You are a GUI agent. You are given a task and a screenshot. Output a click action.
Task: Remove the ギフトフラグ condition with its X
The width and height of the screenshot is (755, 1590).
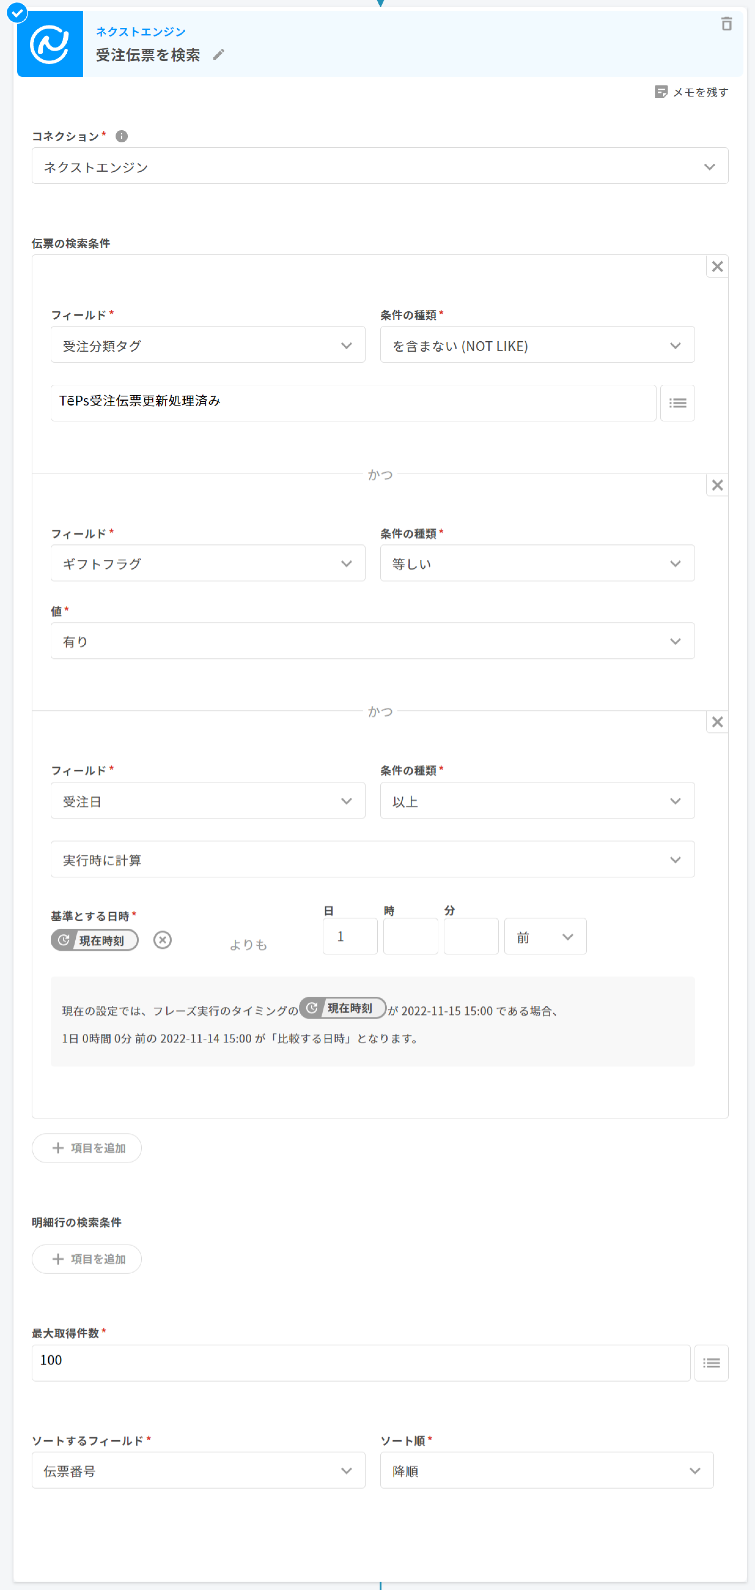717,485
